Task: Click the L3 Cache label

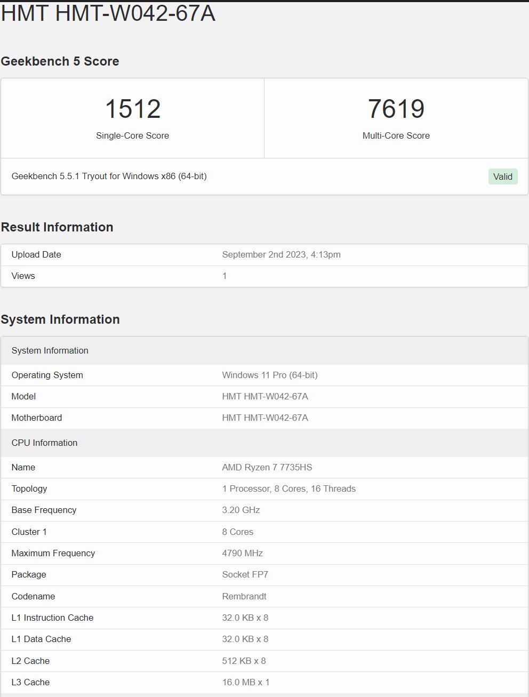Action: coord(30,682)
